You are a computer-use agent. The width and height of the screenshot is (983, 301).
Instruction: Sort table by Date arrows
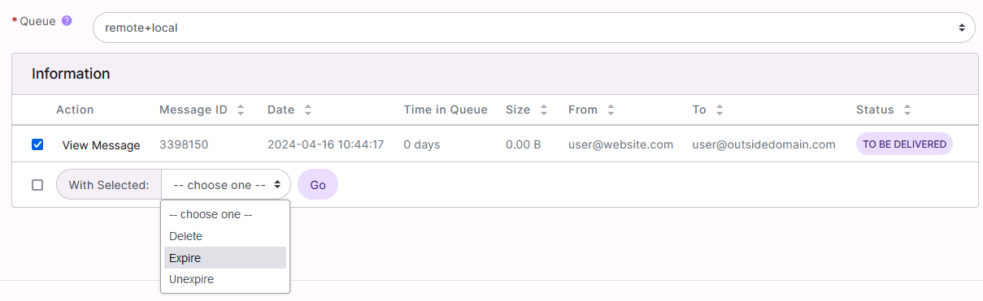(x=308, y=110)
